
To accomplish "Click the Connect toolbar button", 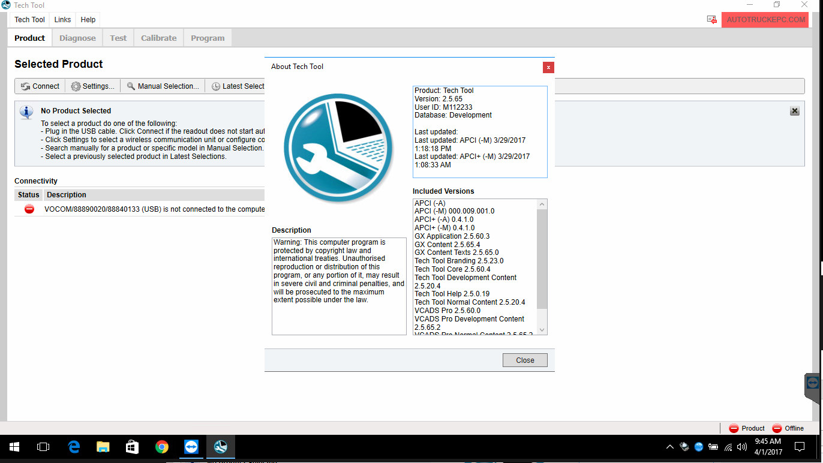I will coord(40,86).
